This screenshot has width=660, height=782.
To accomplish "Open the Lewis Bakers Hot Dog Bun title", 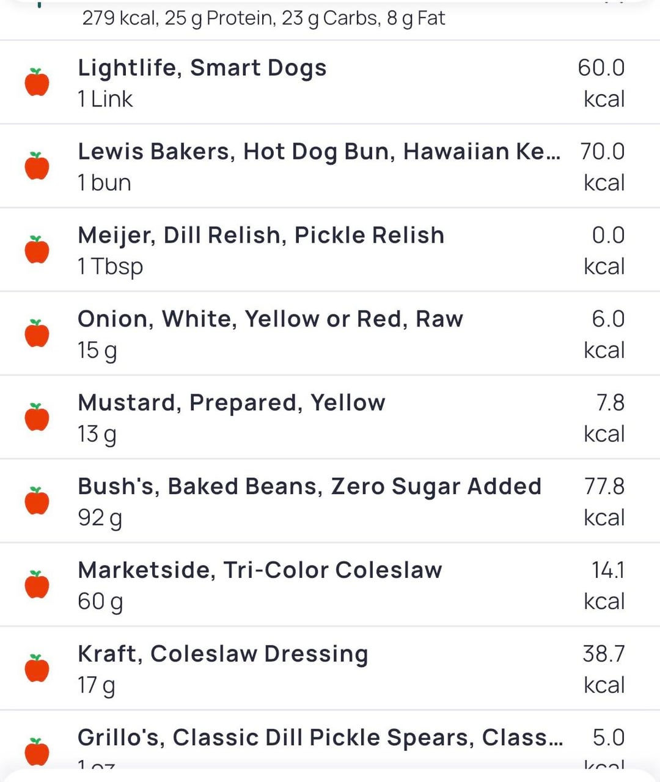I will click(318, 152).
